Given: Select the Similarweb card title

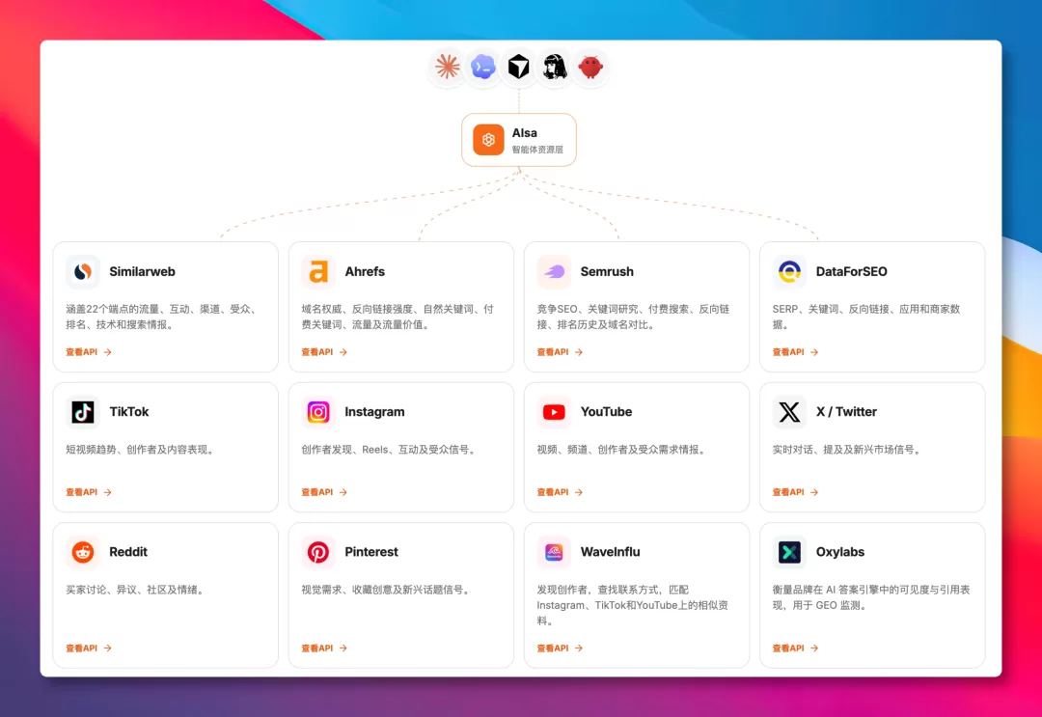Looking at the screenshot, I should tap(142, 272).
